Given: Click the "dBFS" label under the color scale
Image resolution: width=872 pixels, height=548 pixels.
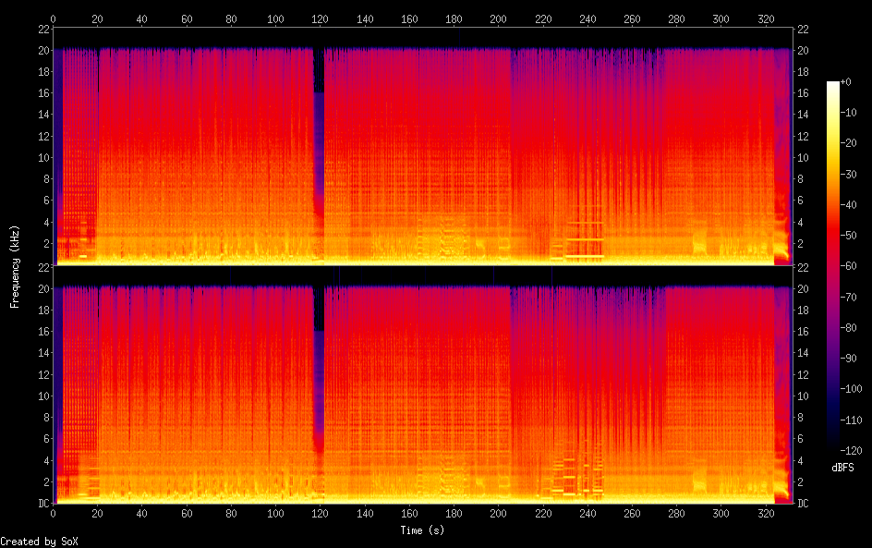Looking at the screenshot, I should tap(842, 468).
